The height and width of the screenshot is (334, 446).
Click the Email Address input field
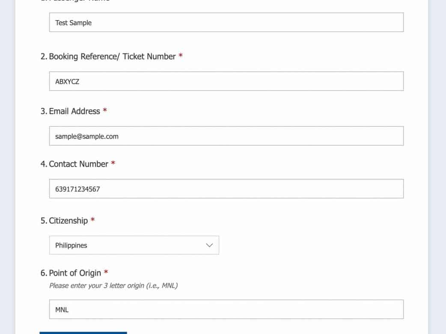coord(226,136)
